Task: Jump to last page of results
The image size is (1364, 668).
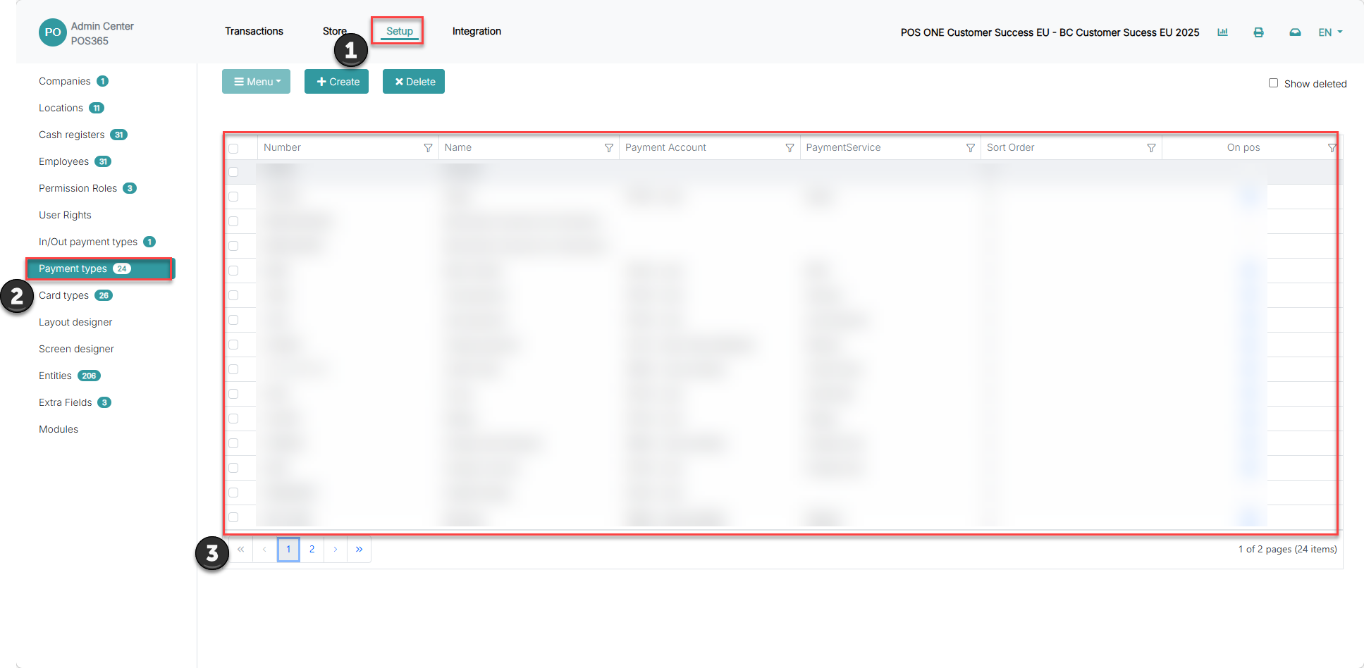Action: (x=360, y=550)
